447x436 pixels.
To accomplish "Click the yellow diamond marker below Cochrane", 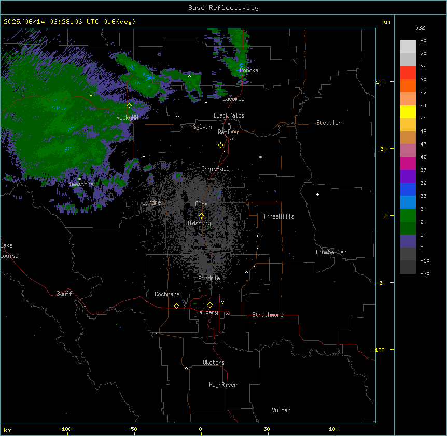I will (x=176, y=306).
